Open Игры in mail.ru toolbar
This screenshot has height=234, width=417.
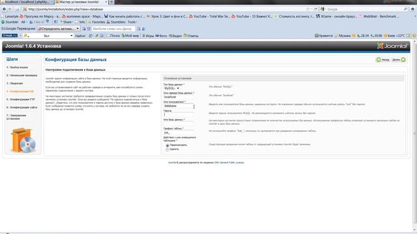click(x=148, y=36)
